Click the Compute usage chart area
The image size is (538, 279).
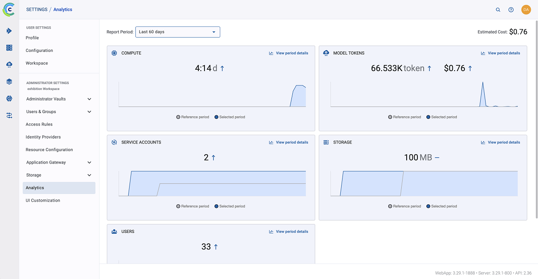(212, 94)
